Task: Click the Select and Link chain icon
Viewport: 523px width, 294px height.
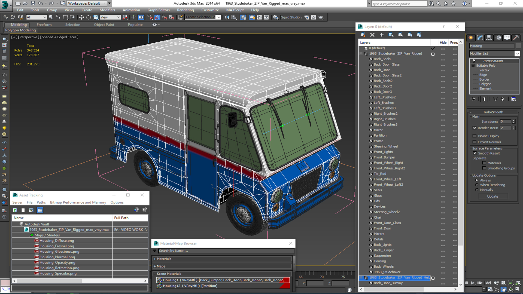Action: 6,17
